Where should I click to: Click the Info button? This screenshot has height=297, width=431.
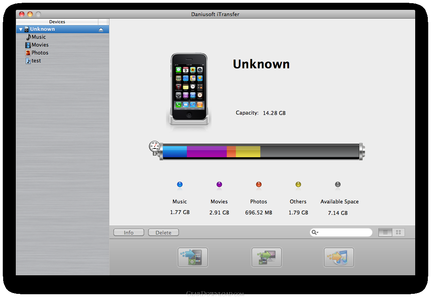[x=129, y=233]
